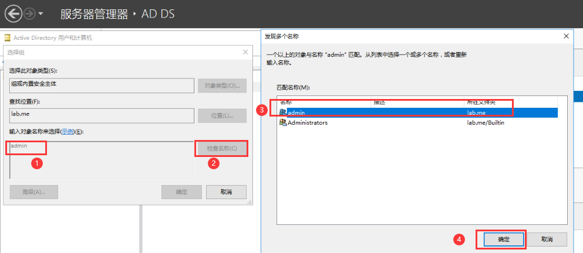Open the Advanced (高级) button

point(33,192)
